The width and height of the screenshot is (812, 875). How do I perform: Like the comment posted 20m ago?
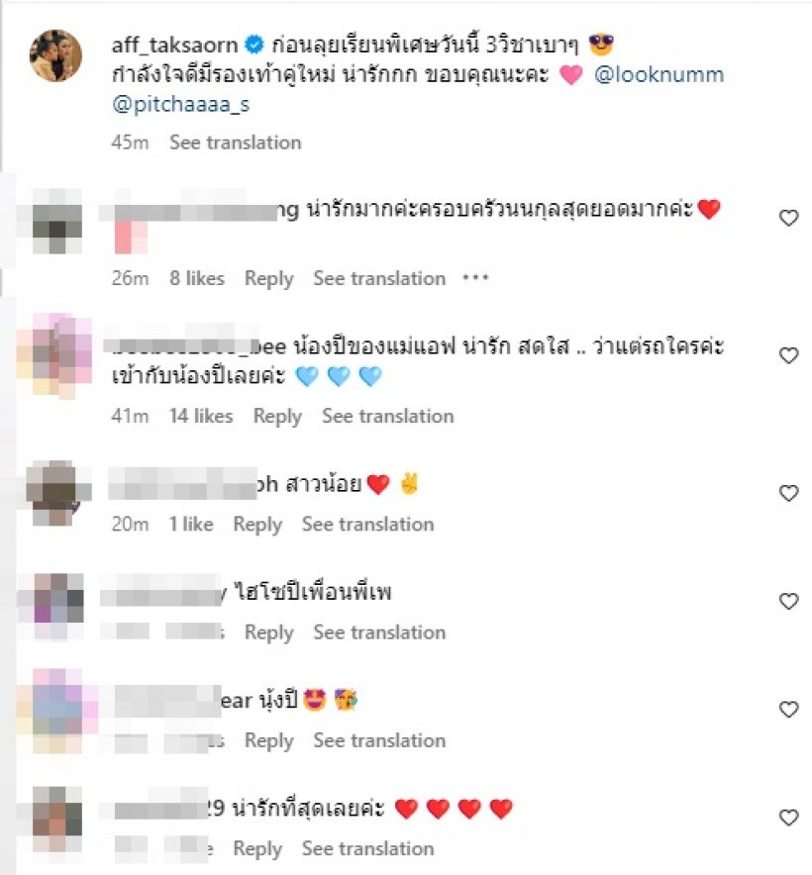(x=788, y=493)
